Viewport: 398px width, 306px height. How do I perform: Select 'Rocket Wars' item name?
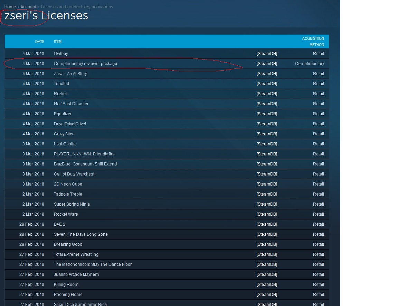[66, 214]
